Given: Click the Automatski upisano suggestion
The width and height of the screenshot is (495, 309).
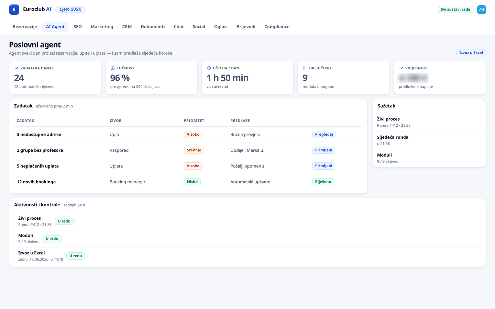Looking at the screenshot, I should (x=250, y=182).
